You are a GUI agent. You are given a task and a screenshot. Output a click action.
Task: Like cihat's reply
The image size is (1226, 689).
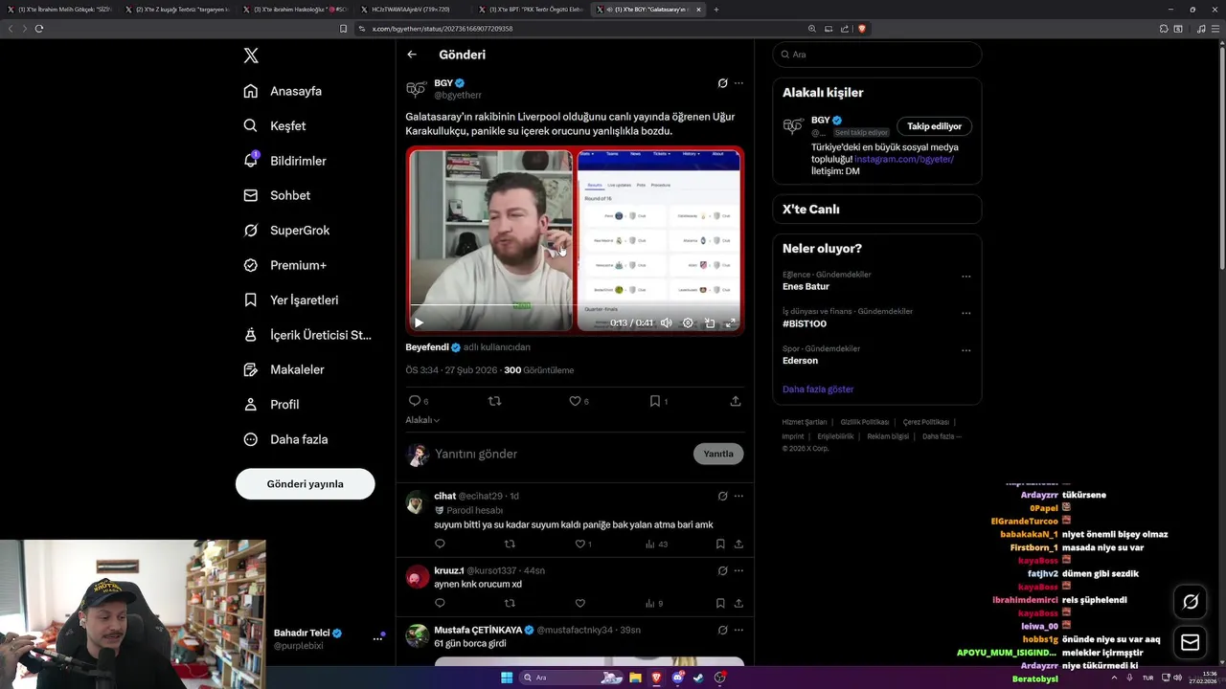tap(579, 544)
